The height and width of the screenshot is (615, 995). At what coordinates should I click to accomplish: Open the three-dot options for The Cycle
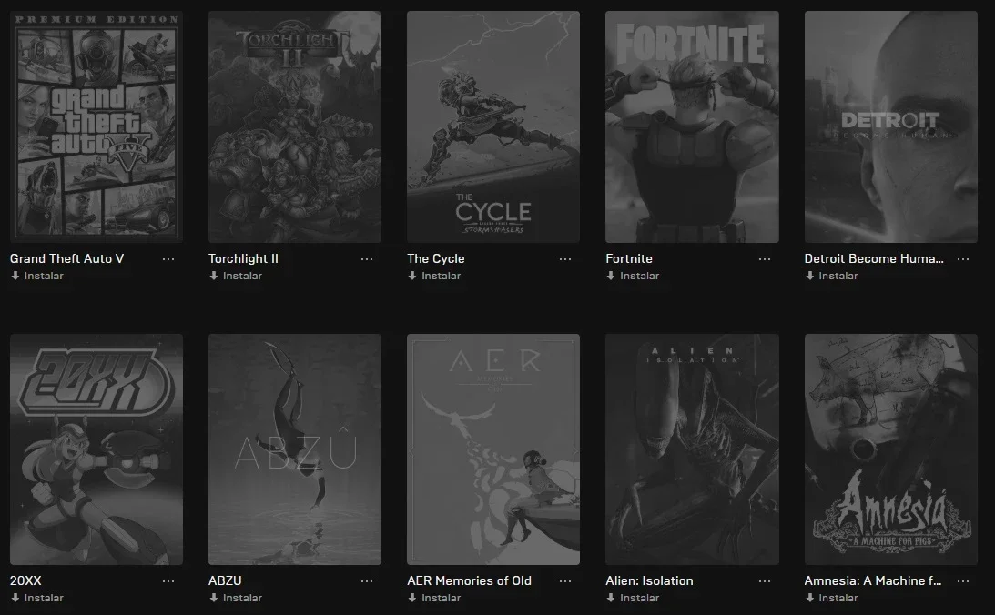click(565, 259)
